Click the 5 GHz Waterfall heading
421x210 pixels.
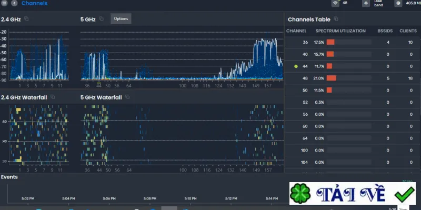click(101, 97)
